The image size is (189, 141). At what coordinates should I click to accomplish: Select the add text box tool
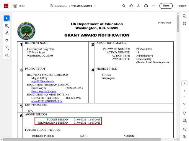coord(7,48)
